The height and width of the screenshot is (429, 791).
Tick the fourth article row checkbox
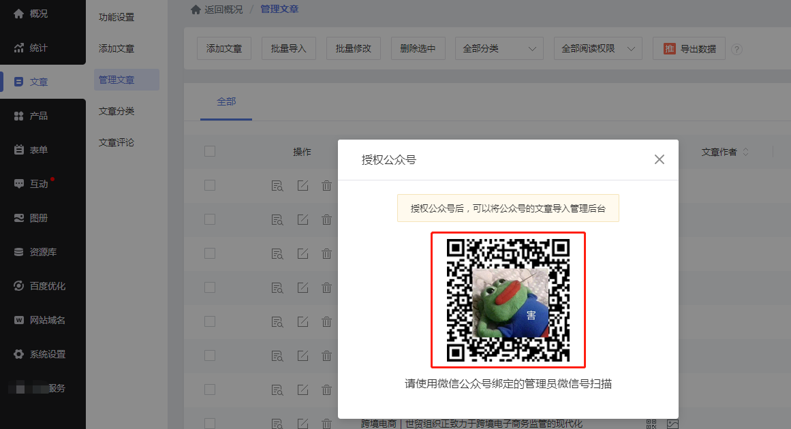pos(210,287)
